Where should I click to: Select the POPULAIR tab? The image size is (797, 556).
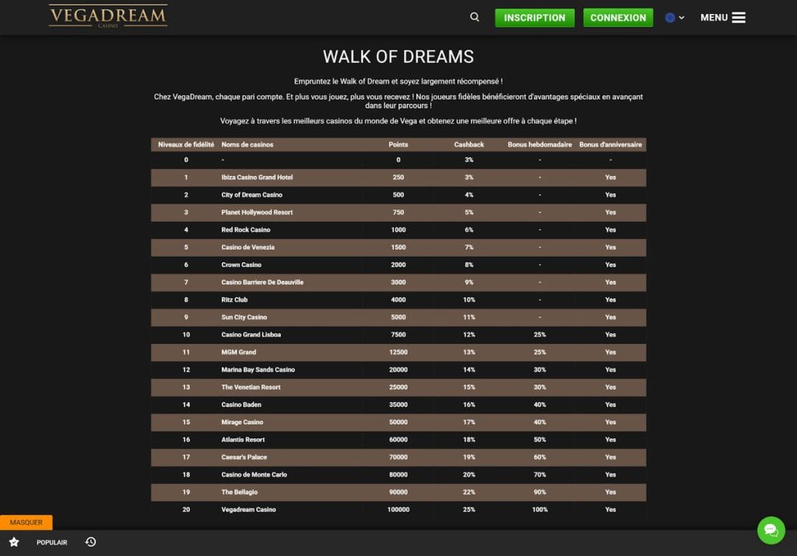pos(52,543)
